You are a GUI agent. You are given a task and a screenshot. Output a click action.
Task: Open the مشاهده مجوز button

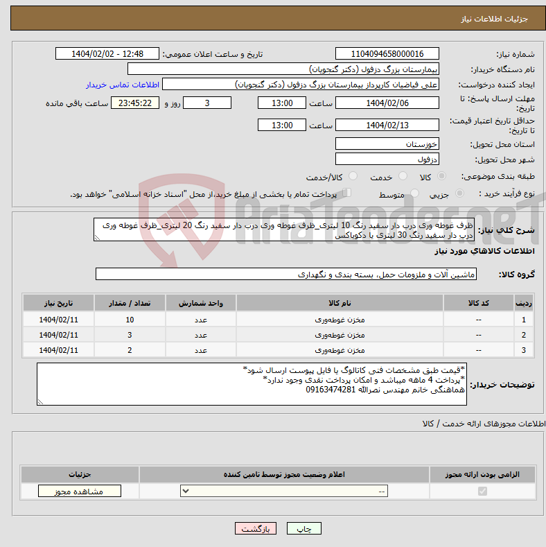click(80, 491)
